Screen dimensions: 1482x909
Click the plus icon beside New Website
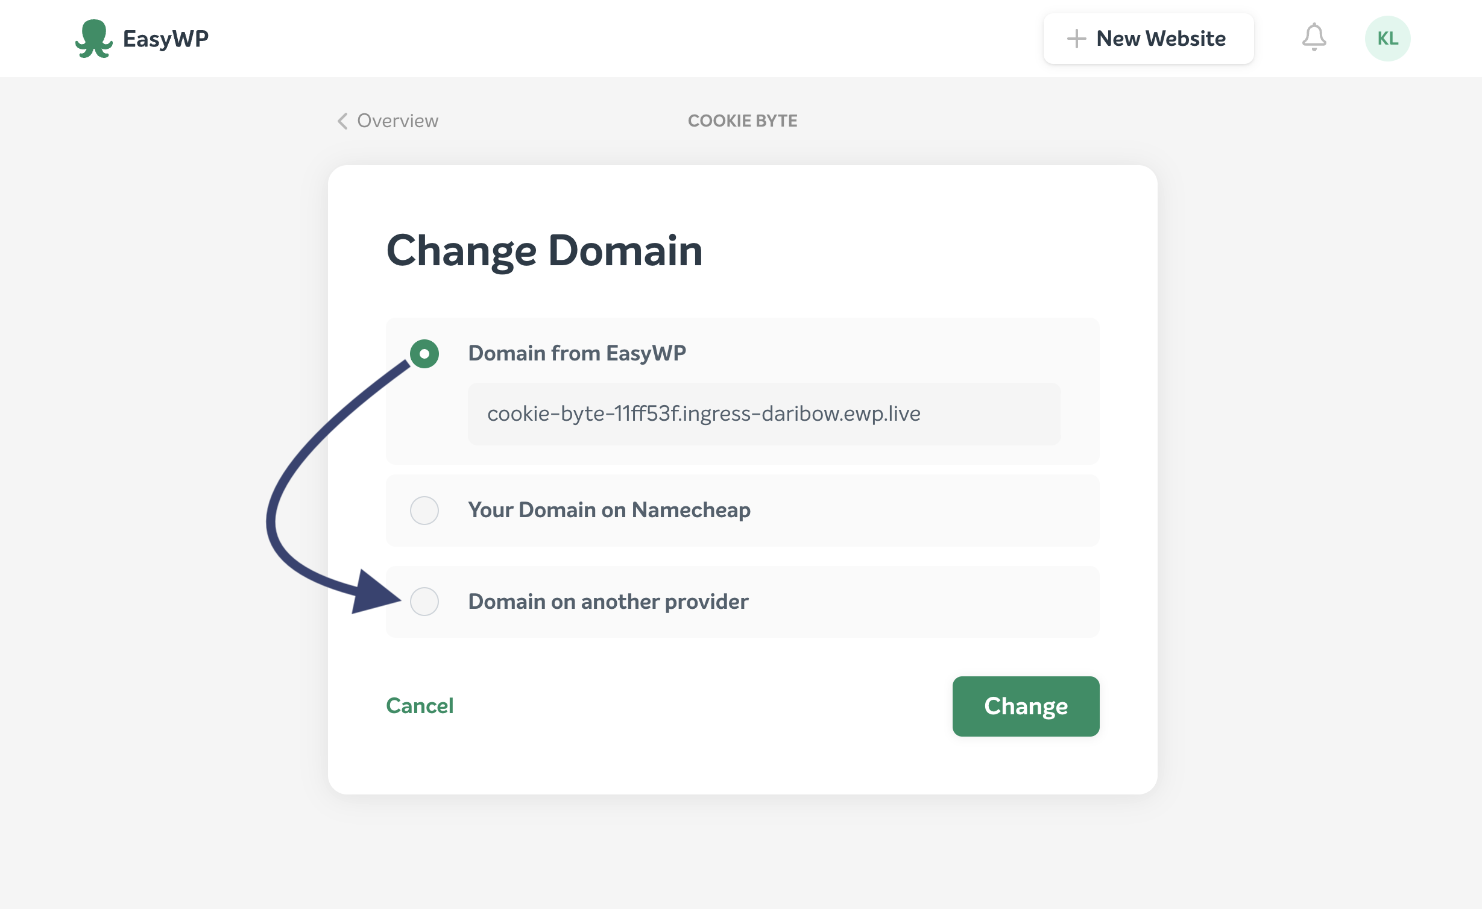[1076, 39]
